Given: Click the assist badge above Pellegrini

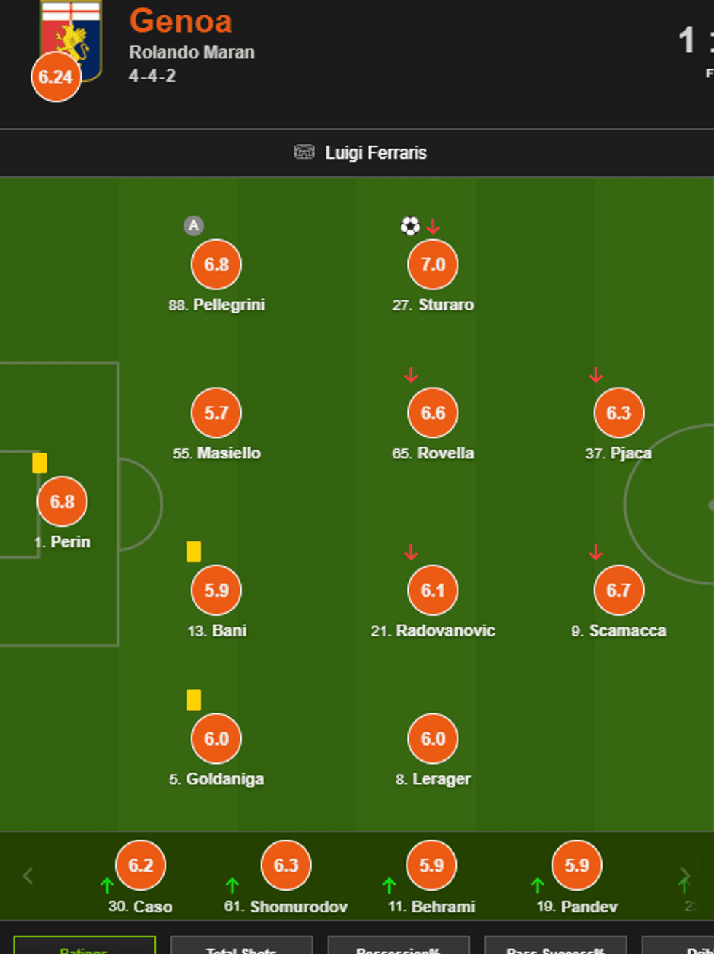Looking at the screenshot, I should click(x=193, y=226).
